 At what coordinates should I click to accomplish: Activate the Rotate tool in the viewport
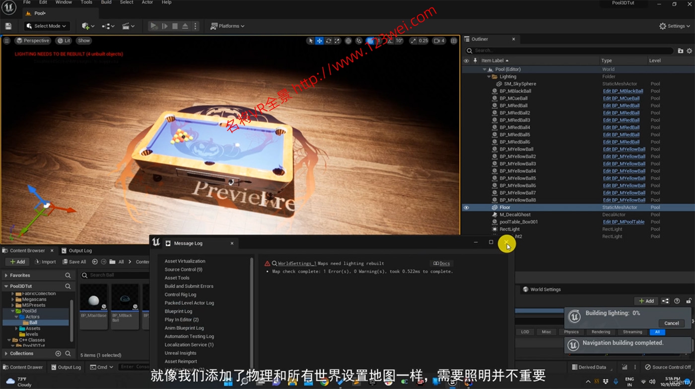tap(328, 41)
